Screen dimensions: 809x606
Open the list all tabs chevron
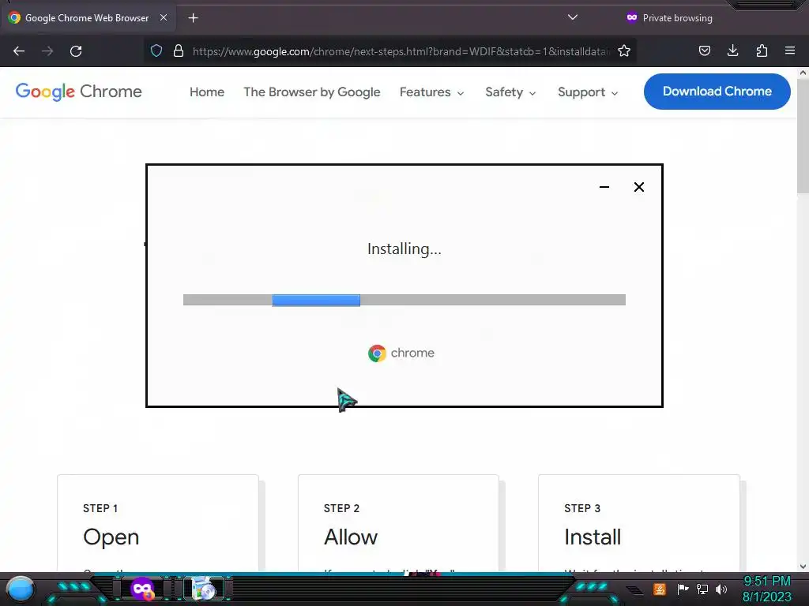(x=572, y=17)
